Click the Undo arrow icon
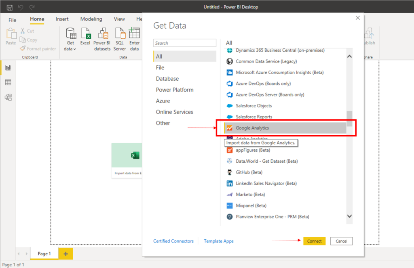This screenshot has height=268, width=414. pyautogui.click(x=21, y=7)
